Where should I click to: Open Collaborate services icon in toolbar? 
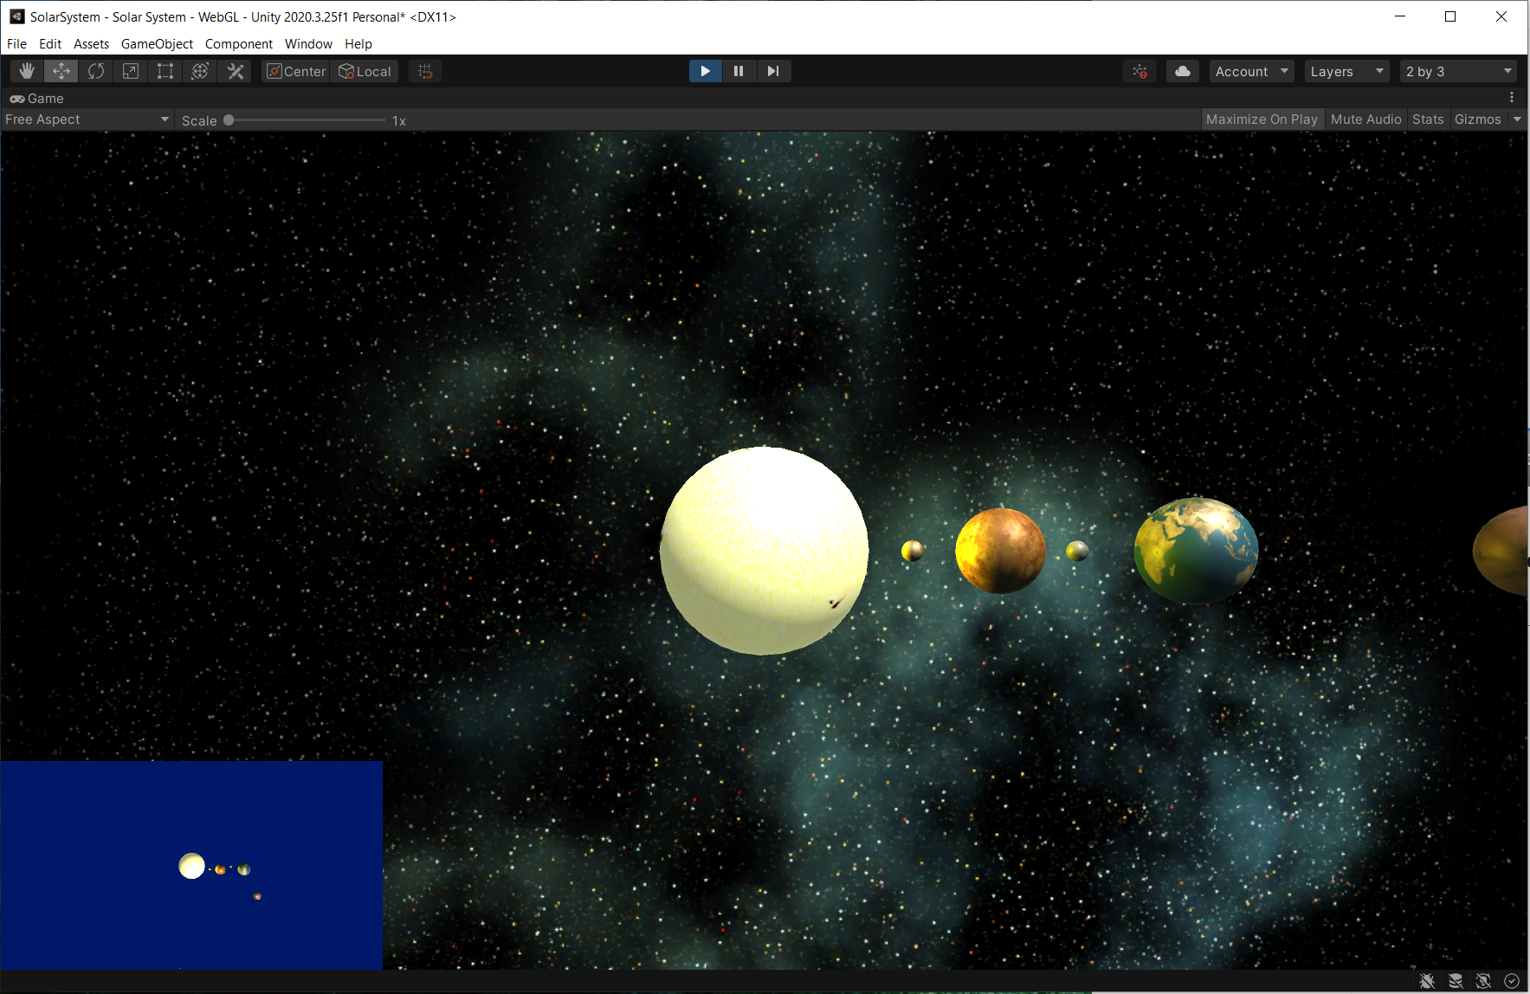tap(1139, 71)
